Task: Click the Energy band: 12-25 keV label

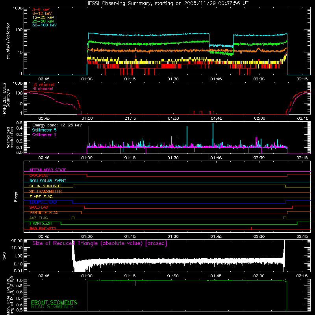Action: [x=57, y=125]
